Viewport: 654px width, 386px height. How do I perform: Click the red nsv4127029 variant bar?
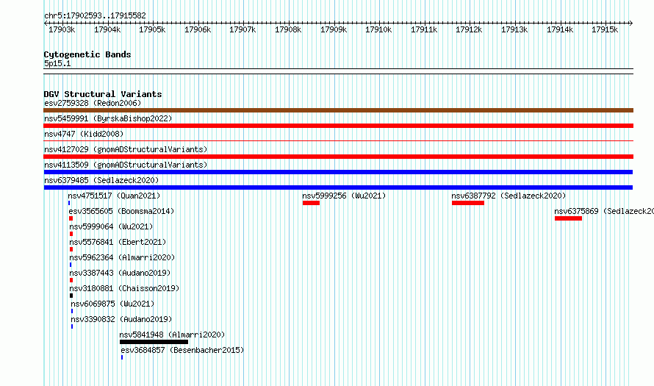338,157
